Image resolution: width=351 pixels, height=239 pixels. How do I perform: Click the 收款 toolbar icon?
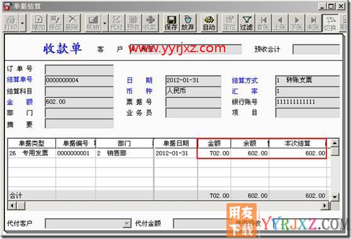coord(150,23)
